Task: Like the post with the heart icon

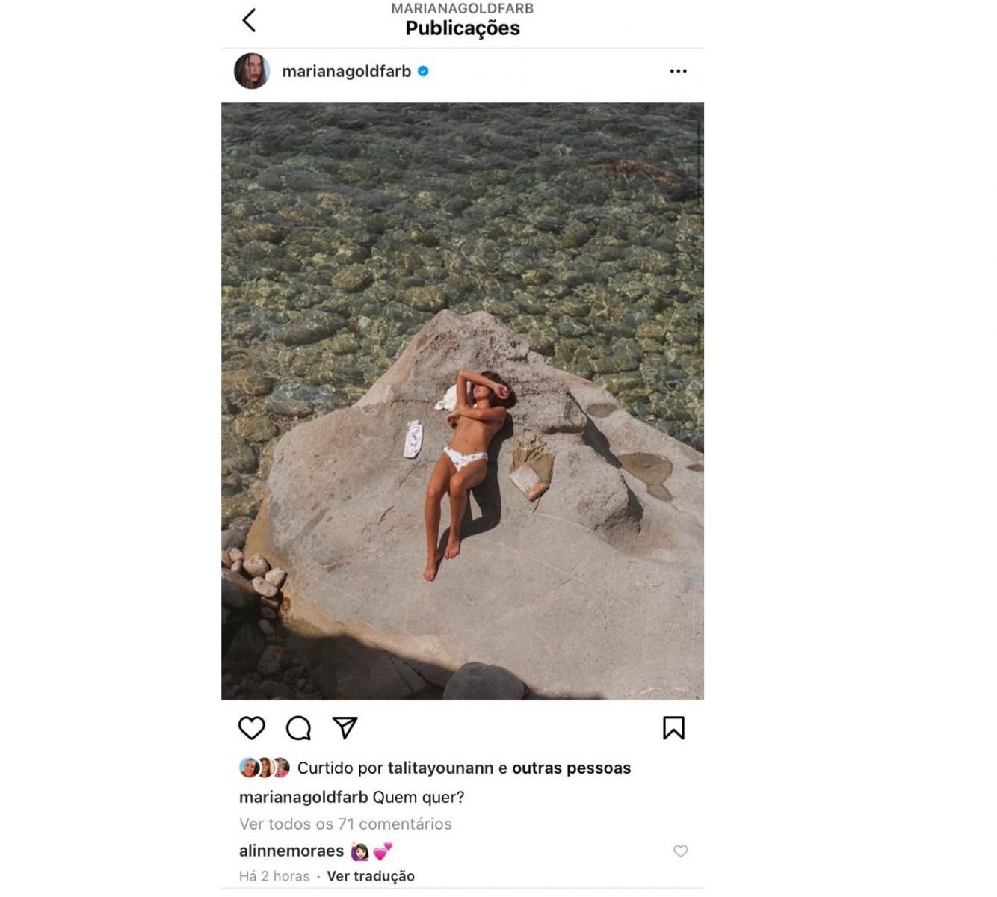Action: (x=252, y=728)
